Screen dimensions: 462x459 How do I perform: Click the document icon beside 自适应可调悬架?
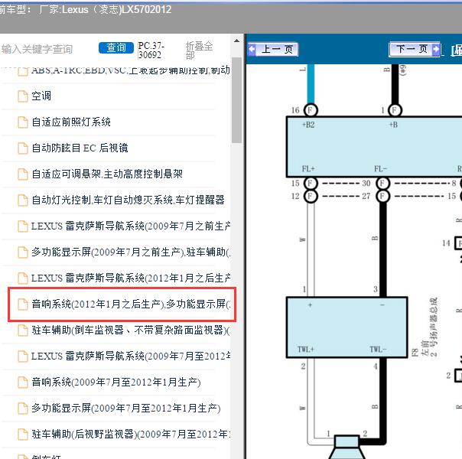pos(23,174)
